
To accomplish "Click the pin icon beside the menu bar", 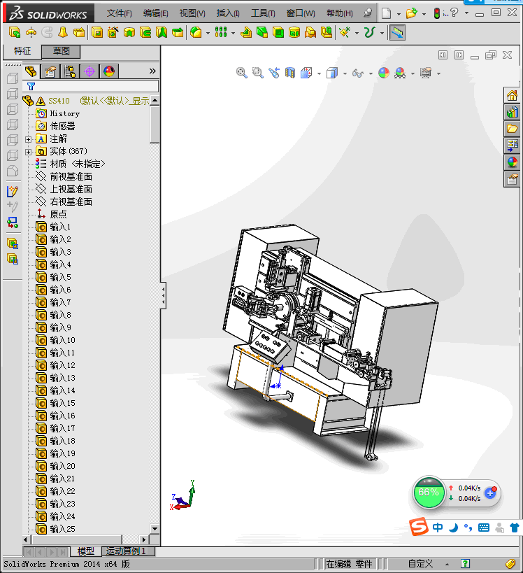I will (x=367, y=13).
